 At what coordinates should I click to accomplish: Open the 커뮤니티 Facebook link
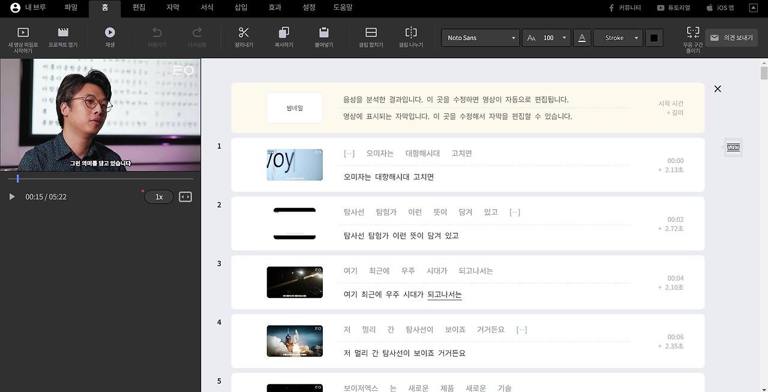pos(624,8)
